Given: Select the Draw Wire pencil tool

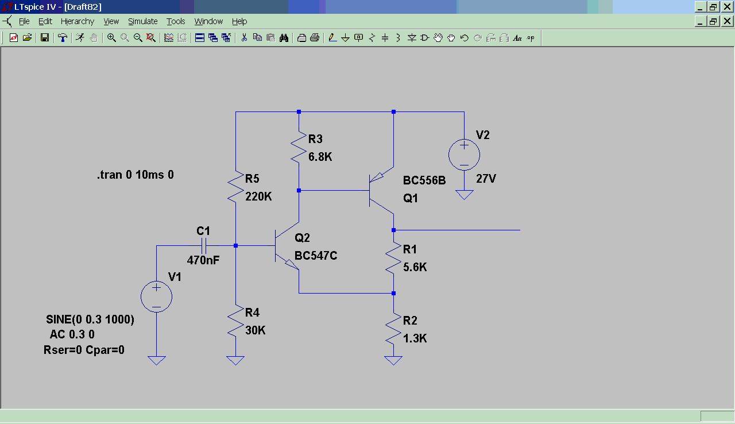Looking at the screenshot, I should (332, 38).
